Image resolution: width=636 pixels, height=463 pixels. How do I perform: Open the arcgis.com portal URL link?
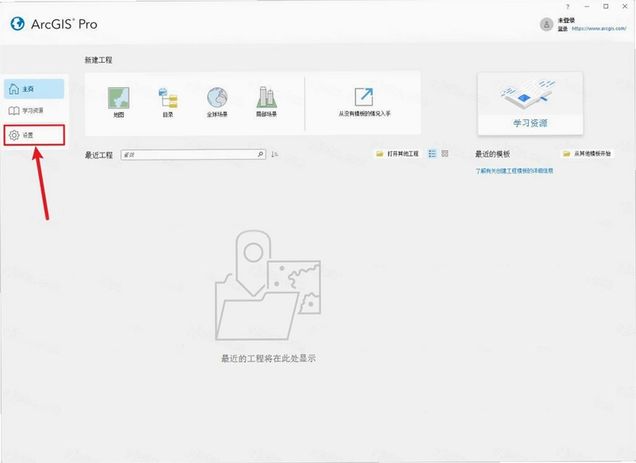599,29
